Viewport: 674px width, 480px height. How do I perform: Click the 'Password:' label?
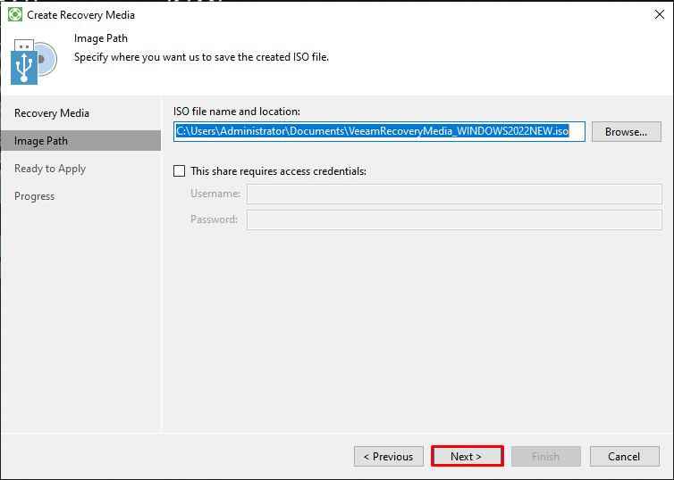point(214,219)
